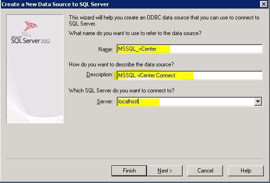Click the Name: label
Screen dimensions: 270x183
[105, 49]
